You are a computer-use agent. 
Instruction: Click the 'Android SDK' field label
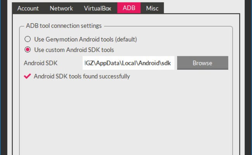(x=40, y=63)
